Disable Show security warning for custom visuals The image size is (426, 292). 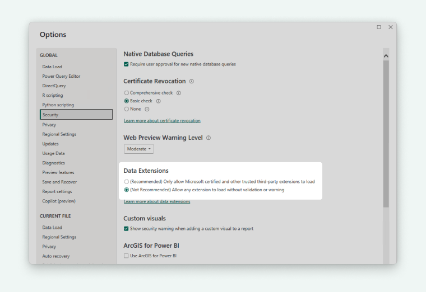coord(126,229)
